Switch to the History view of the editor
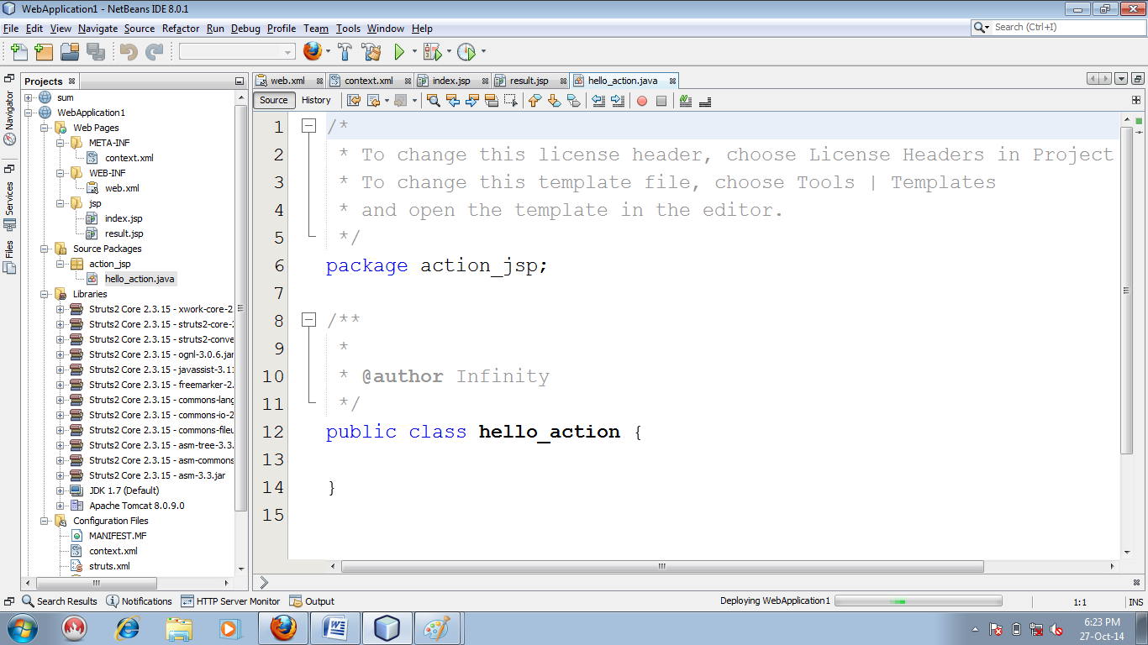1148x645 pixels. [316, 100]
